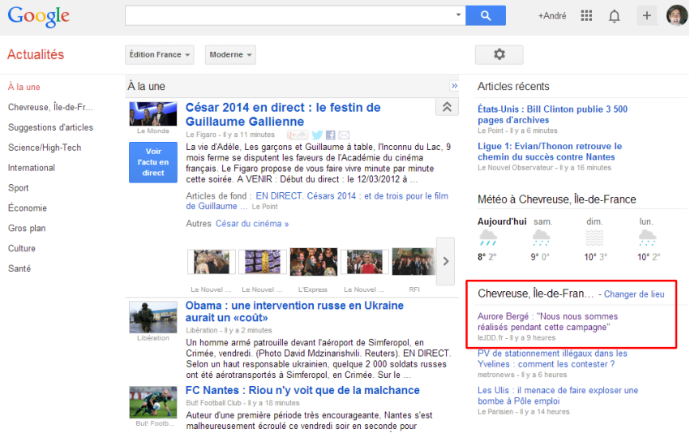Open PV de stationnement illégaux article

(x=552, y=358)
